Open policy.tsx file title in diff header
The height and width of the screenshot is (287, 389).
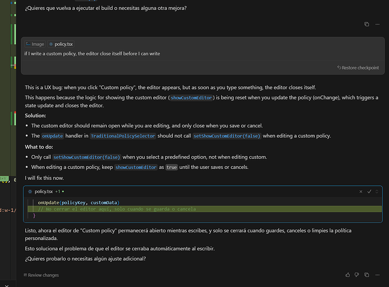44,191
